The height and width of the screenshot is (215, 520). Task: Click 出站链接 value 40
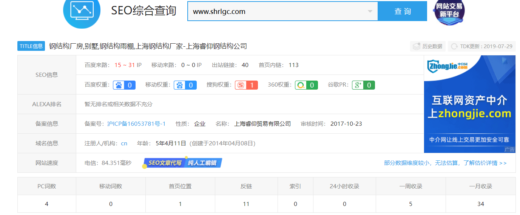point(245,65)
